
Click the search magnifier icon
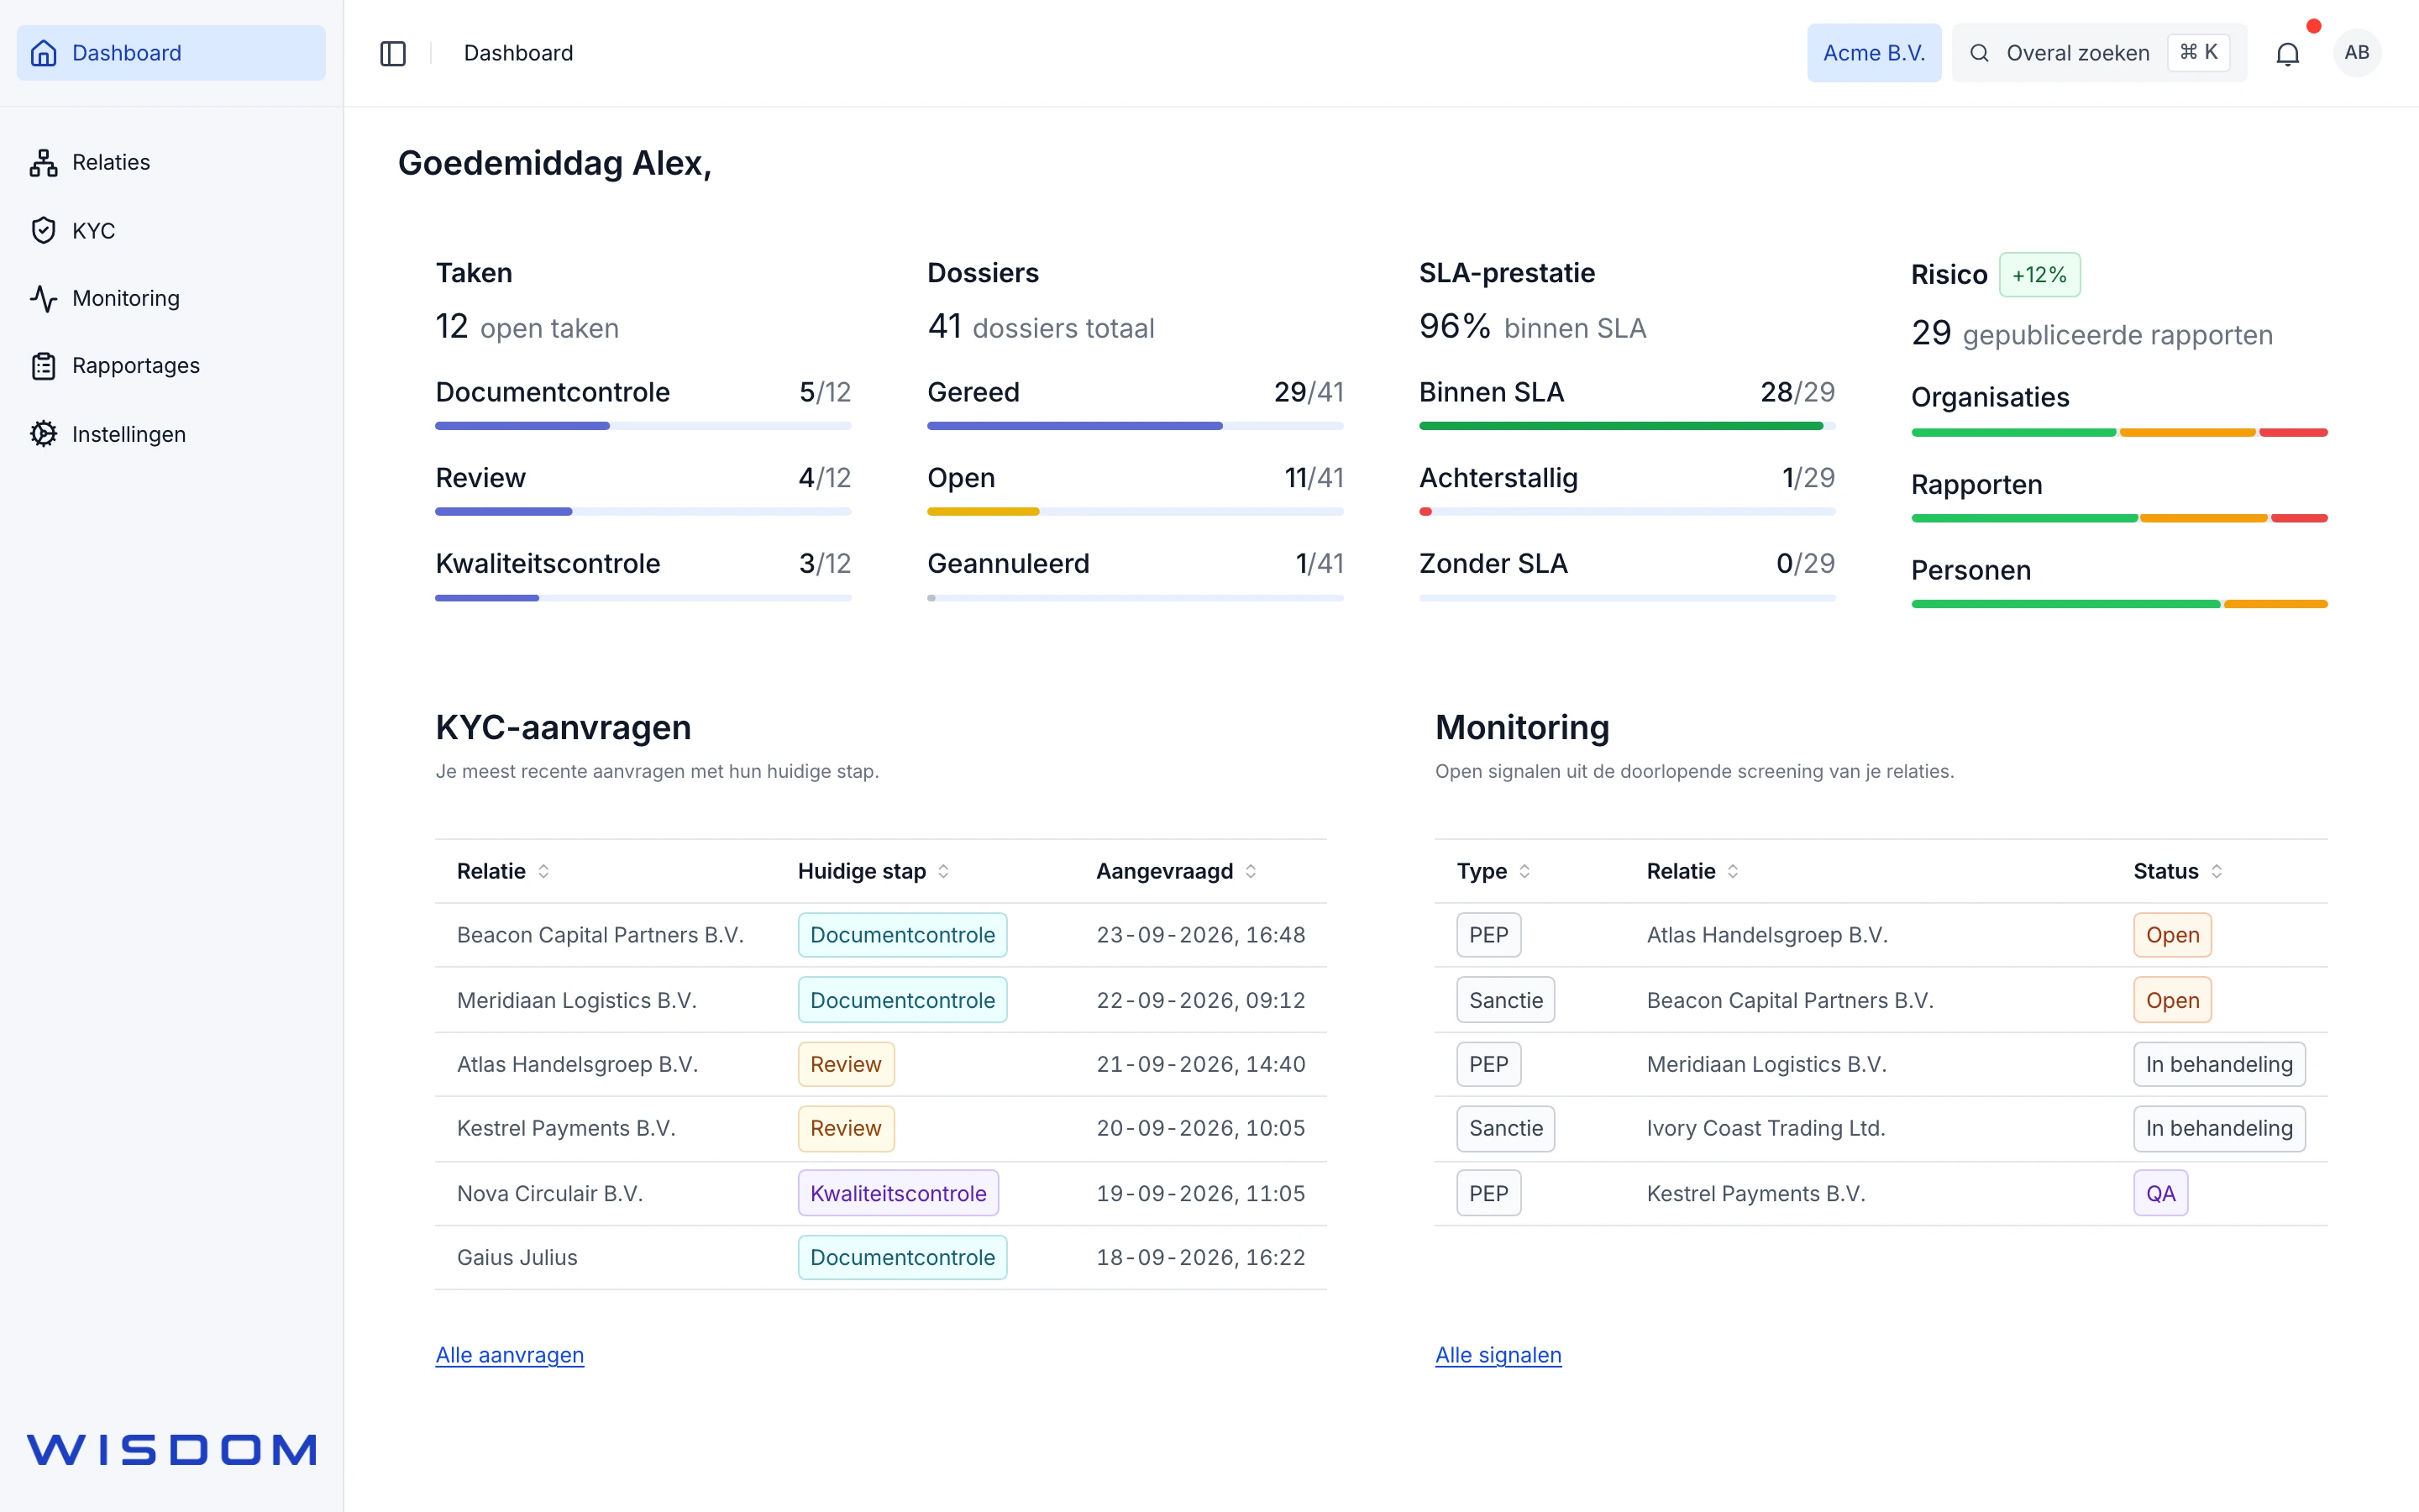[1978, 53]
